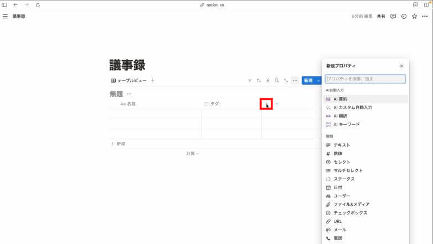
Task: Select the AI キーワード property type
Action: click(x=365, y=124)
